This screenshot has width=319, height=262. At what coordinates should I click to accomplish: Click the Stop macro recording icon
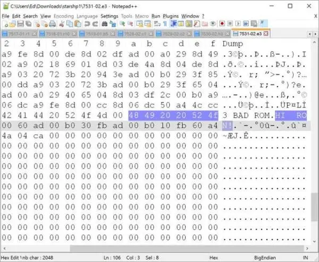(230, 24)
